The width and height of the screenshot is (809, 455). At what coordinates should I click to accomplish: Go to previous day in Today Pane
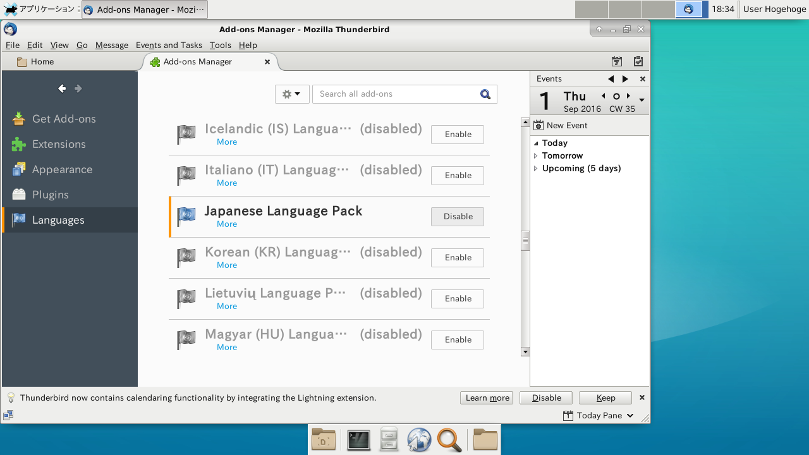point(604,96)
